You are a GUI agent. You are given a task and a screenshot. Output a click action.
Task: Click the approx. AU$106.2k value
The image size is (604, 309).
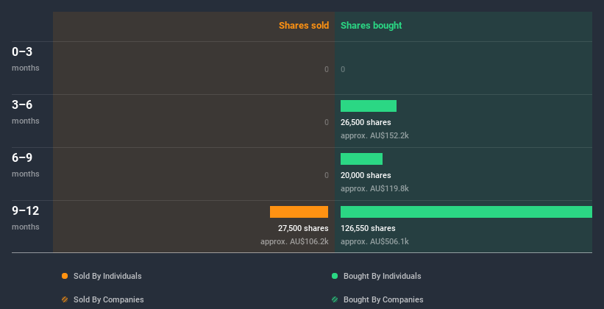coord(294,241)
